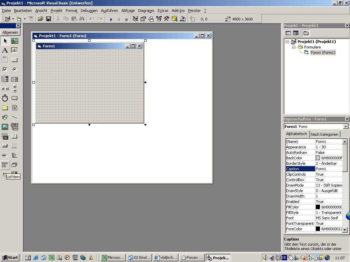
Task: Collapse the Formulare folder node
Action: click(x=294, y=47)
